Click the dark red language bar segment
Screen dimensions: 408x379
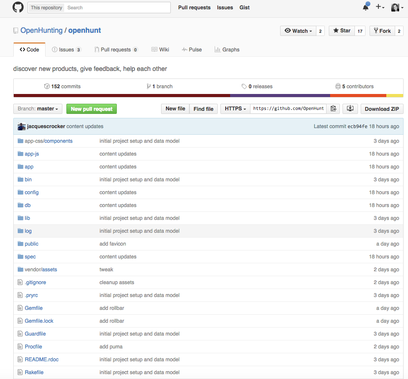[122, 96]
